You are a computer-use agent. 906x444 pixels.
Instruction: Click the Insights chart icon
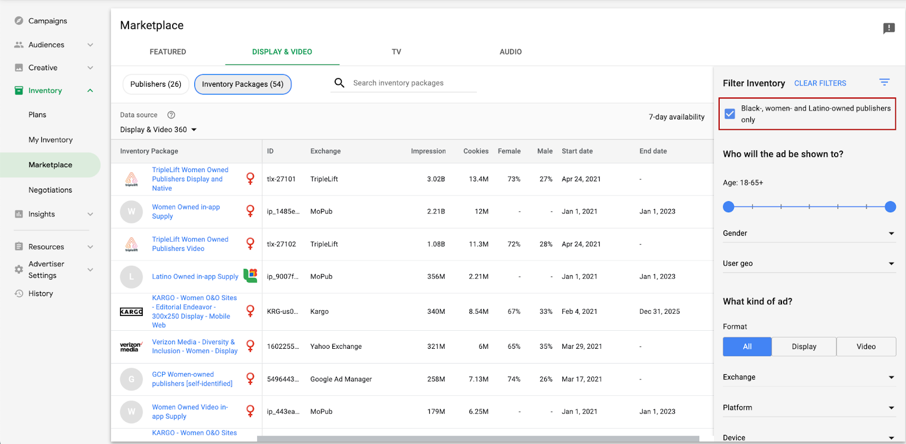click(x=19, y=214)
